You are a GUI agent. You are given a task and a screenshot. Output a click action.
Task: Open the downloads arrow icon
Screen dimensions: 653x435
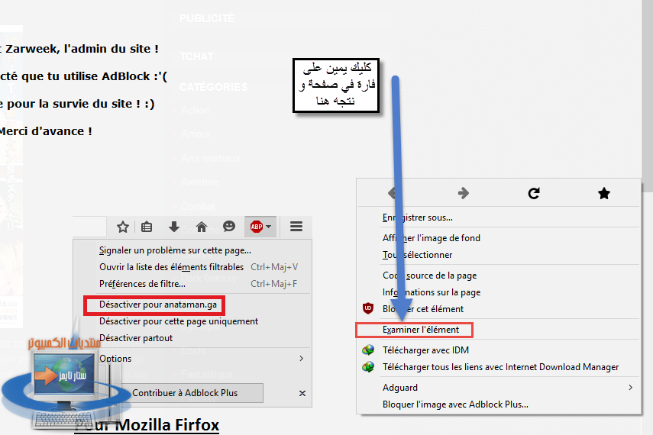tap(174, 227)
